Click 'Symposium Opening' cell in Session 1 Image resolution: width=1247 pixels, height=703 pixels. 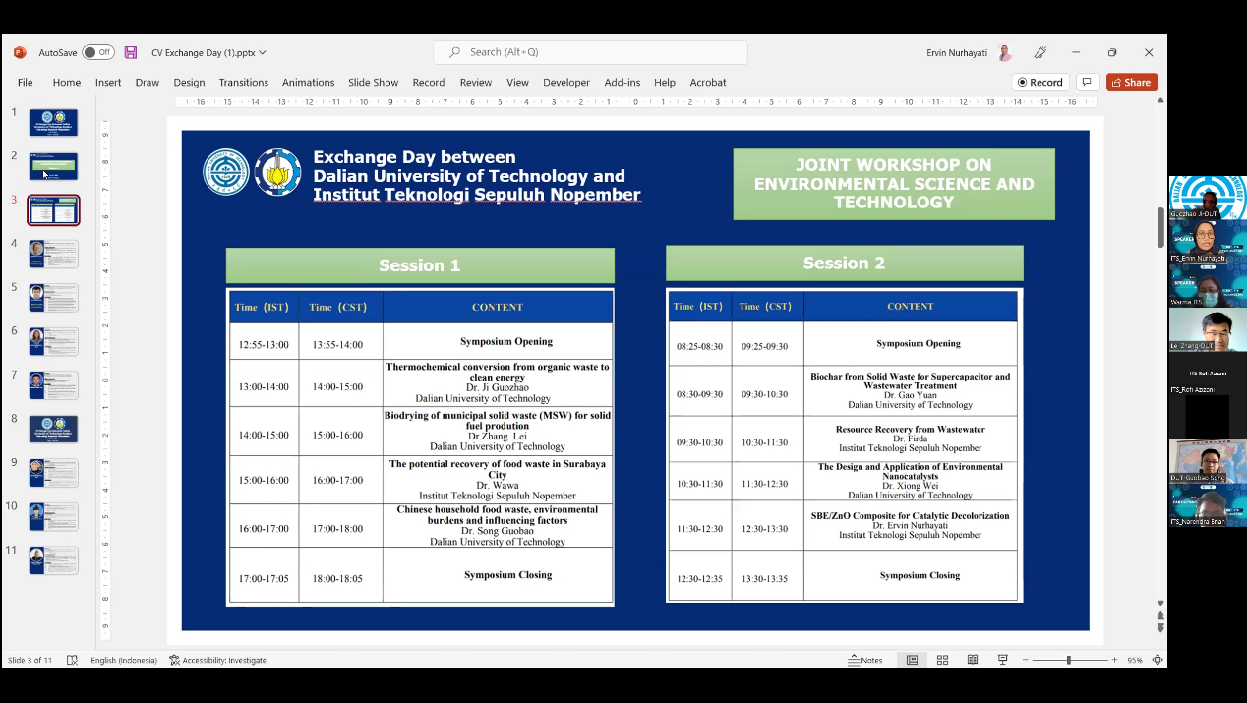click(x=498, y=341)
